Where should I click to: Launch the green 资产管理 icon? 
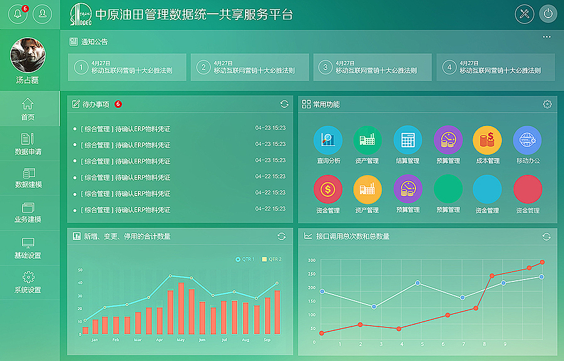367,140
